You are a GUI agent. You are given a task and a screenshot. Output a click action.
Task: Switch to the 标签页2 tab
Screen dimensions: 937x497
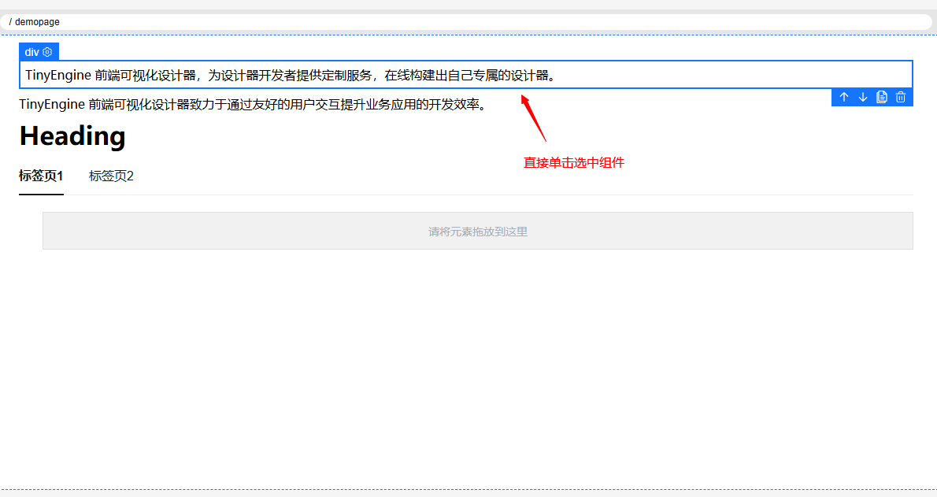point(111,176)
